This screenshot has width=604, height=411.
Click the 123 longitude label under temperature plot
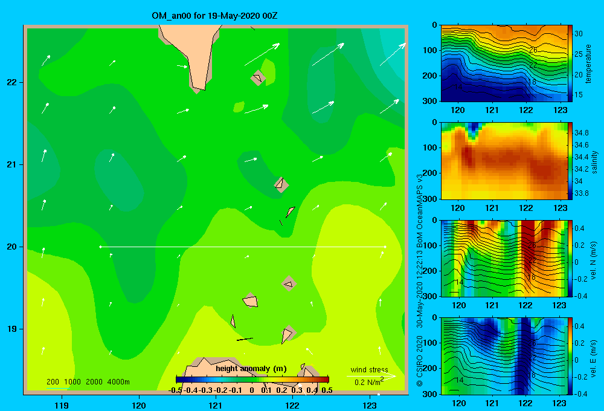coord(560,110)
